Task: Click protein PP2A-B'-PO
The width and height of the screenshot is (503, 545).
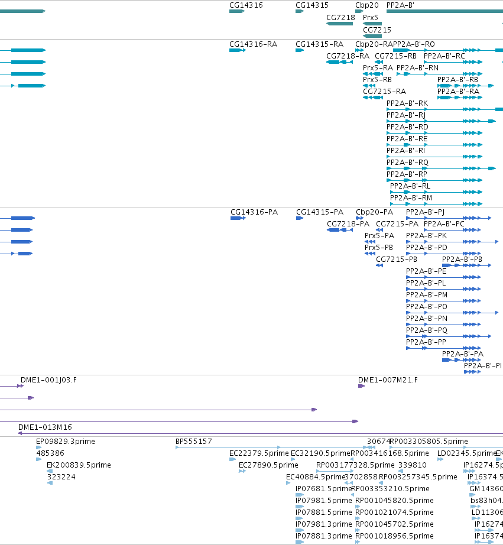Action: [427, 307]
